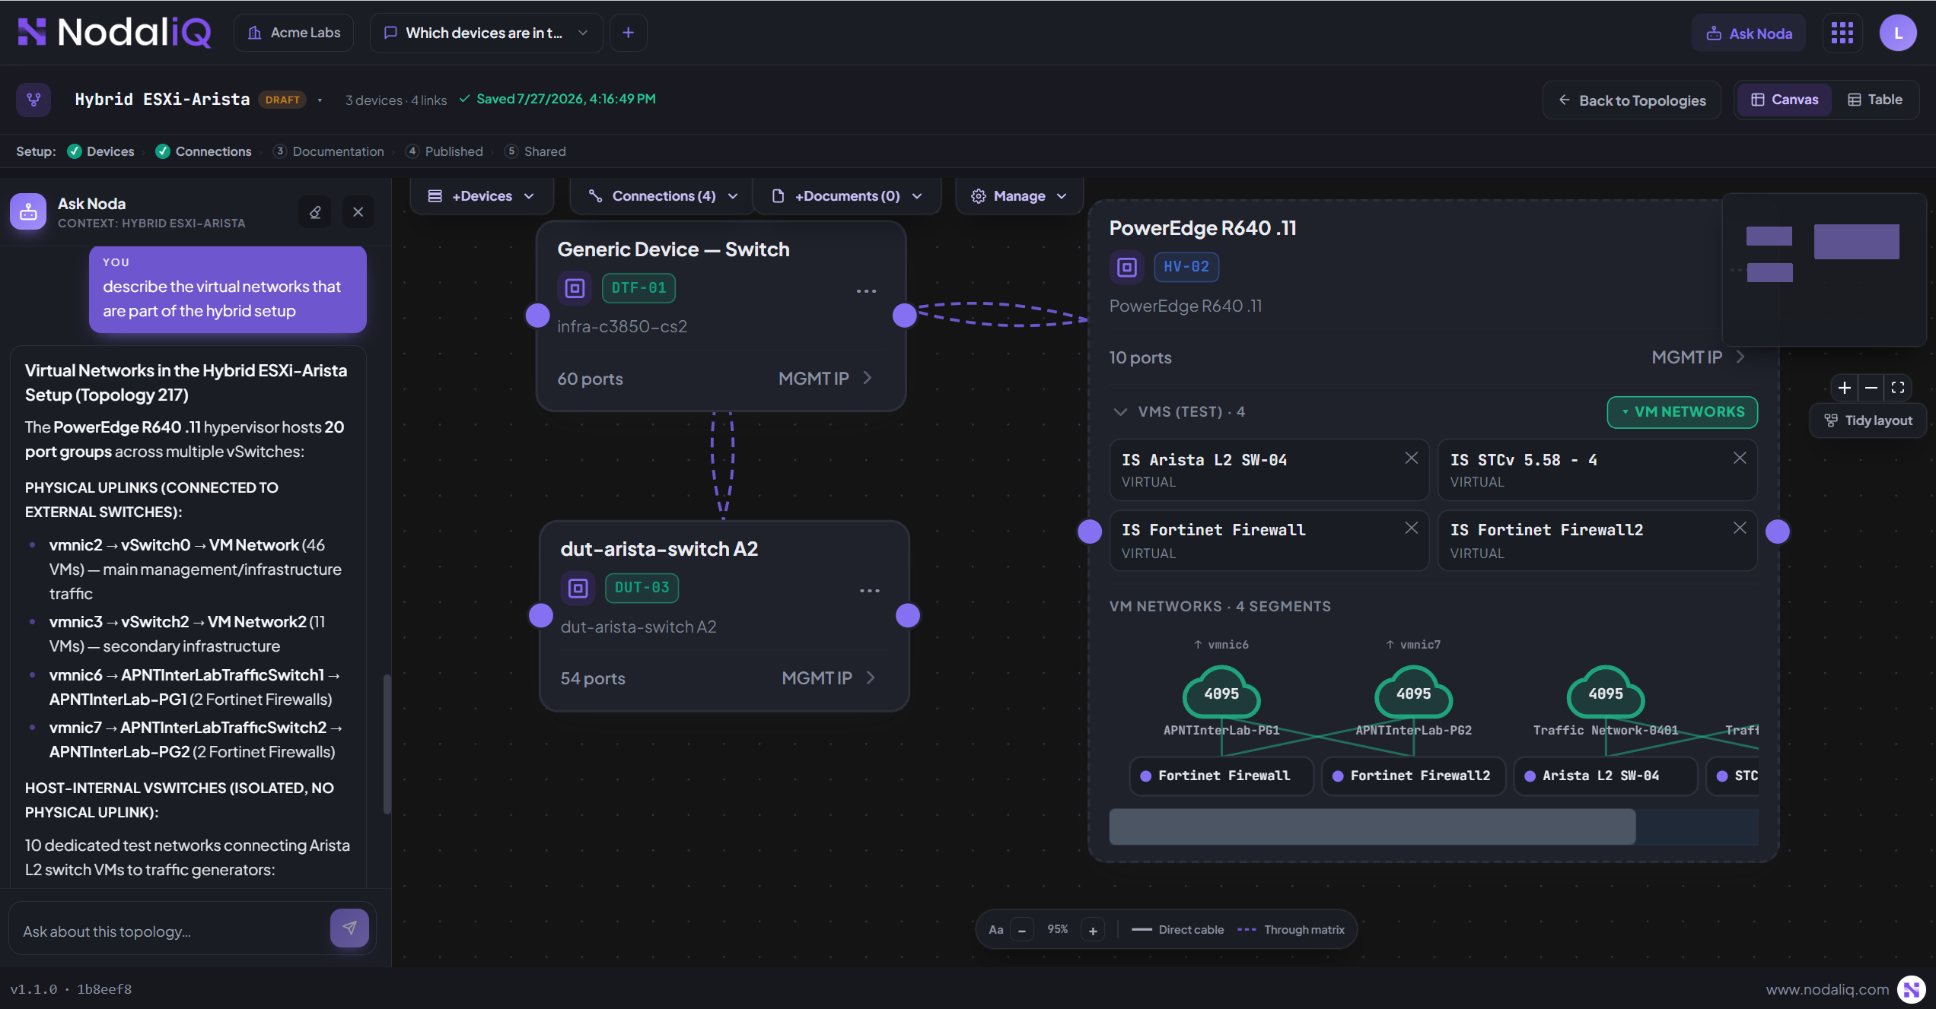Open DTF-01 device three-dot menu

point(866,290)
